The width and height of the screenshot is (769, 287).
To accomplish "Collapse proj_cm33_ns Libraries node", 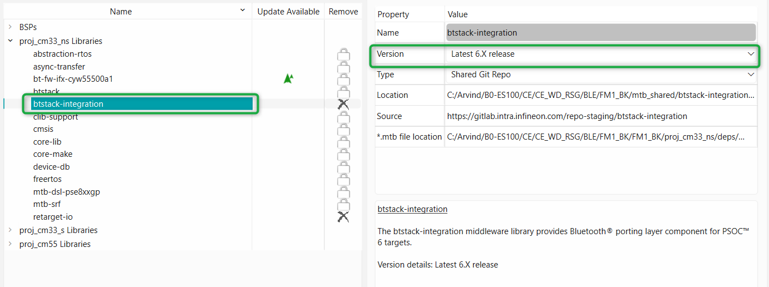I will click(x=10, y=41).
